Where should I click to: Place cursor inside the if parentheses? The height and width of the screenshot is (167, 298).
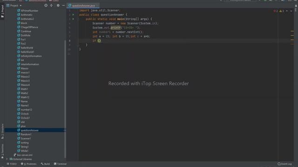point(99,41)
